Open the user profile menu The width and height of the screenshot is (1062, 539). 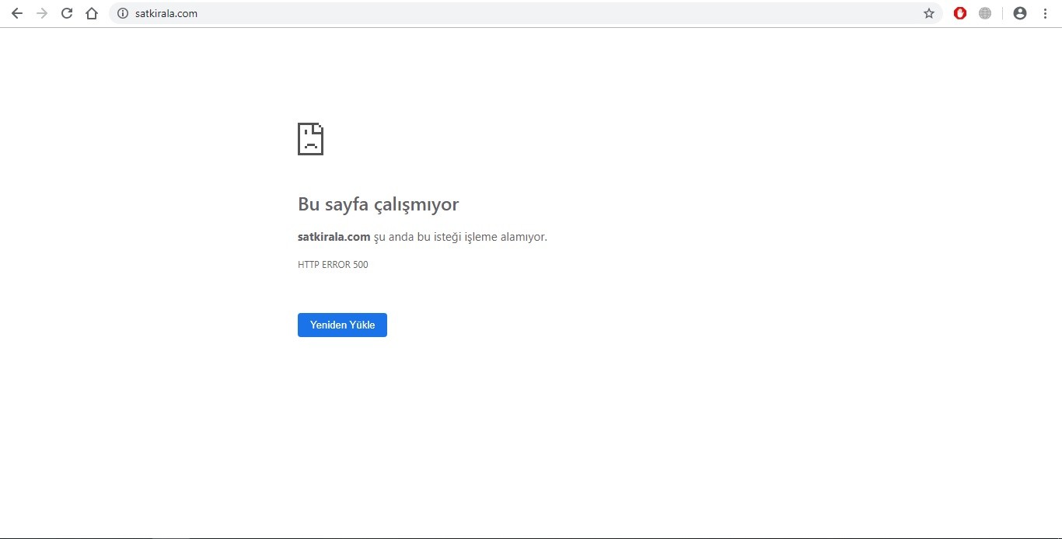pos(1020,13)
